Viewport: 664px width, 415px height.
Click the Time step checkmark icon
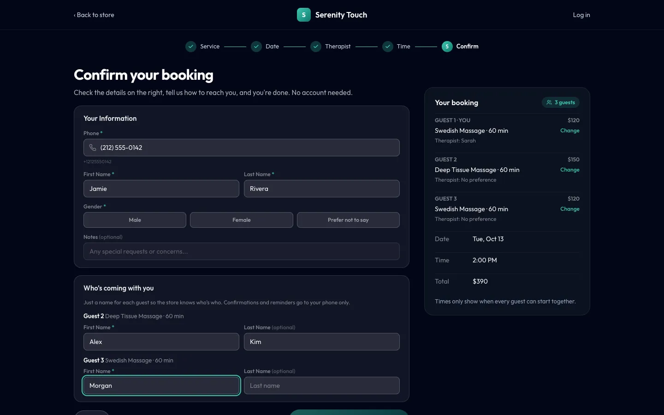(388, 47)
